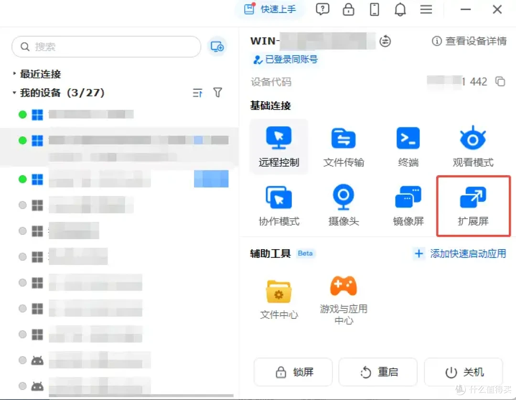This screenshot has width=516, height=400.
Task: Open the mobile phone icon in title bar
Action: (x=374, y=9)
